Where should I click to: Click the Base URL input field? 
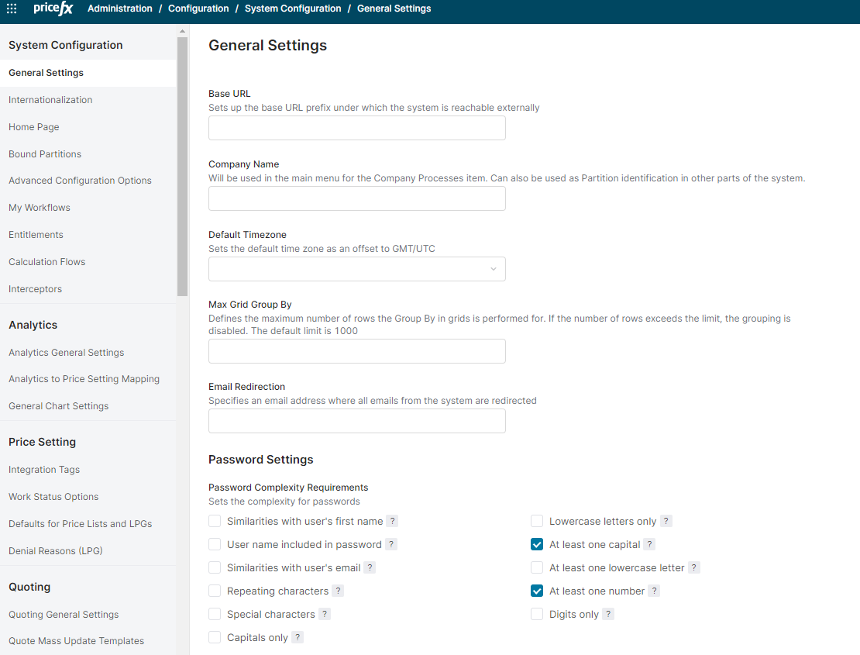tap(356, 128)
